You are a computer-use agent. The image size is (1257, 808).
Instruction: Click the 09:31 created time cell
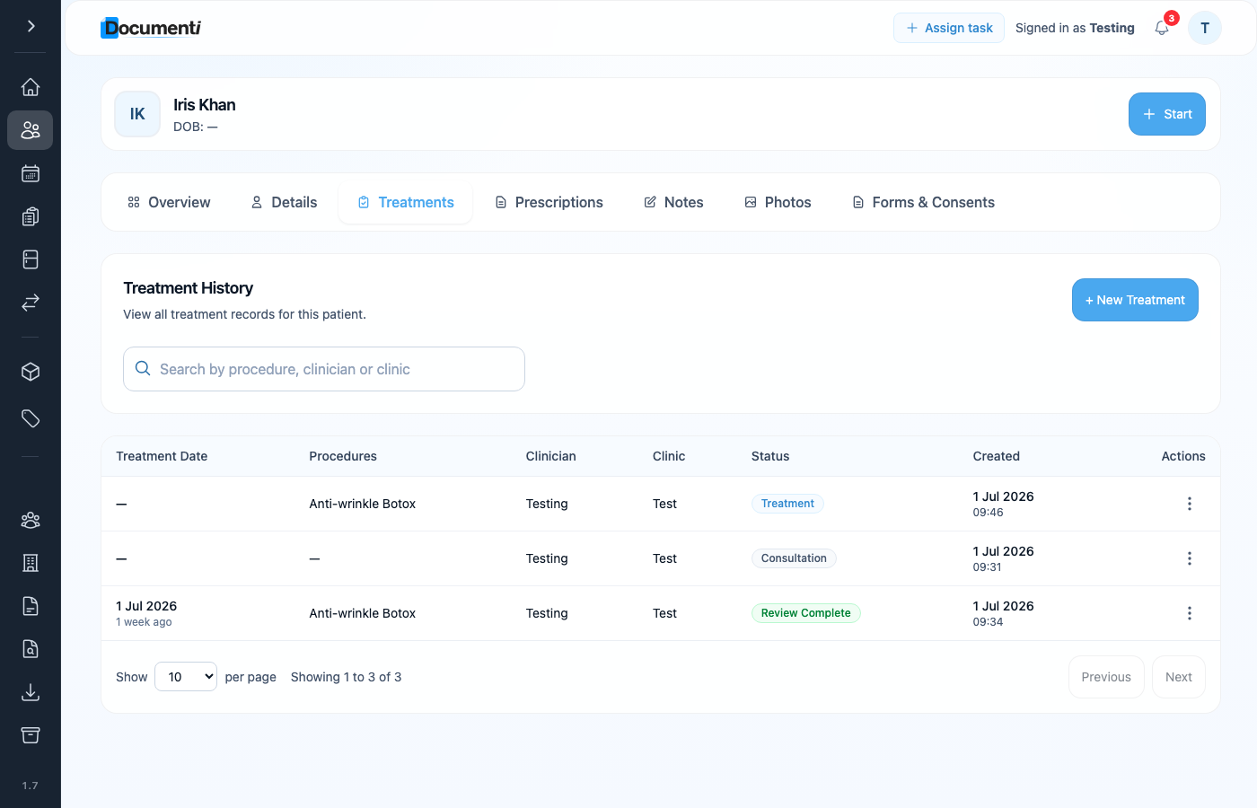pyautogui.click(x=987, y=567)
